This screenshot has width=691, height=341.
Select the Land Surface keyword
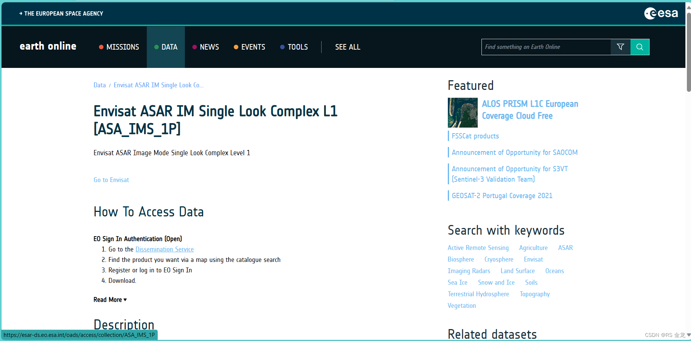(x=518, y=271)
